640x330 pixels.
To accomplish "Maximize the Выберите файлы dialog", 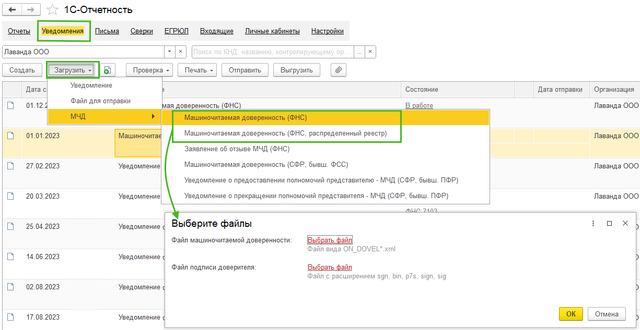I will pos(609,223).
